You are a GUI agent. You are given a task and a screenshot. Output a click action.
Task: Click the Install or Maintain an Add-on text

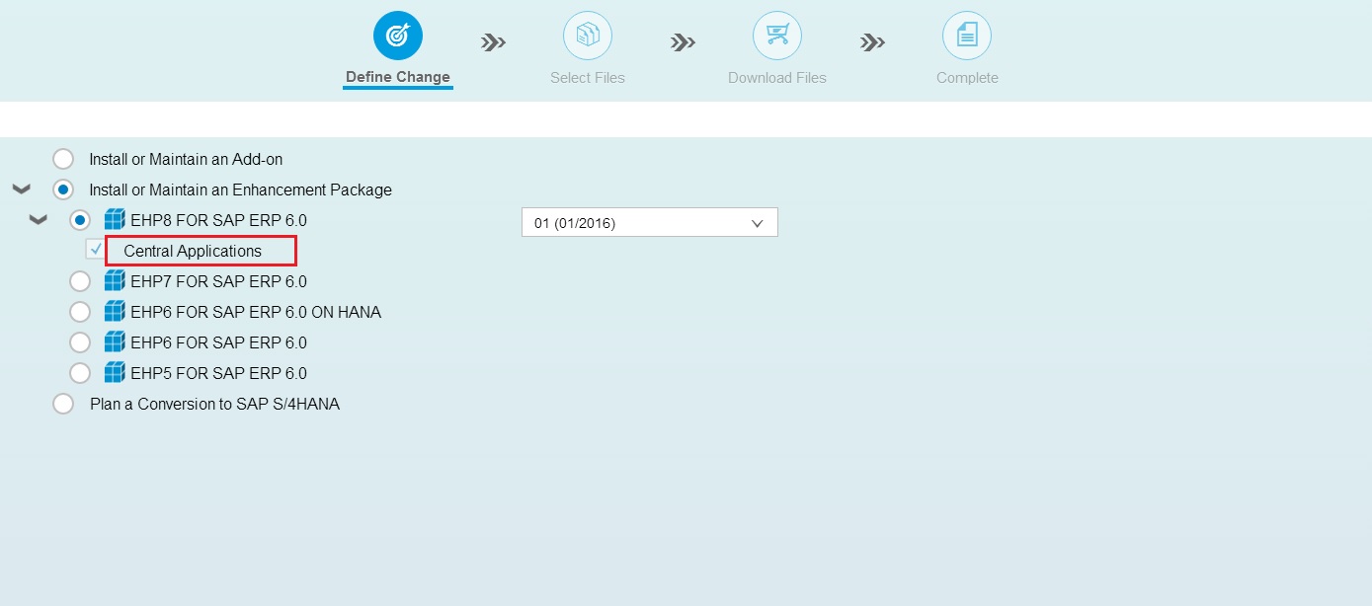click(187, 159)
